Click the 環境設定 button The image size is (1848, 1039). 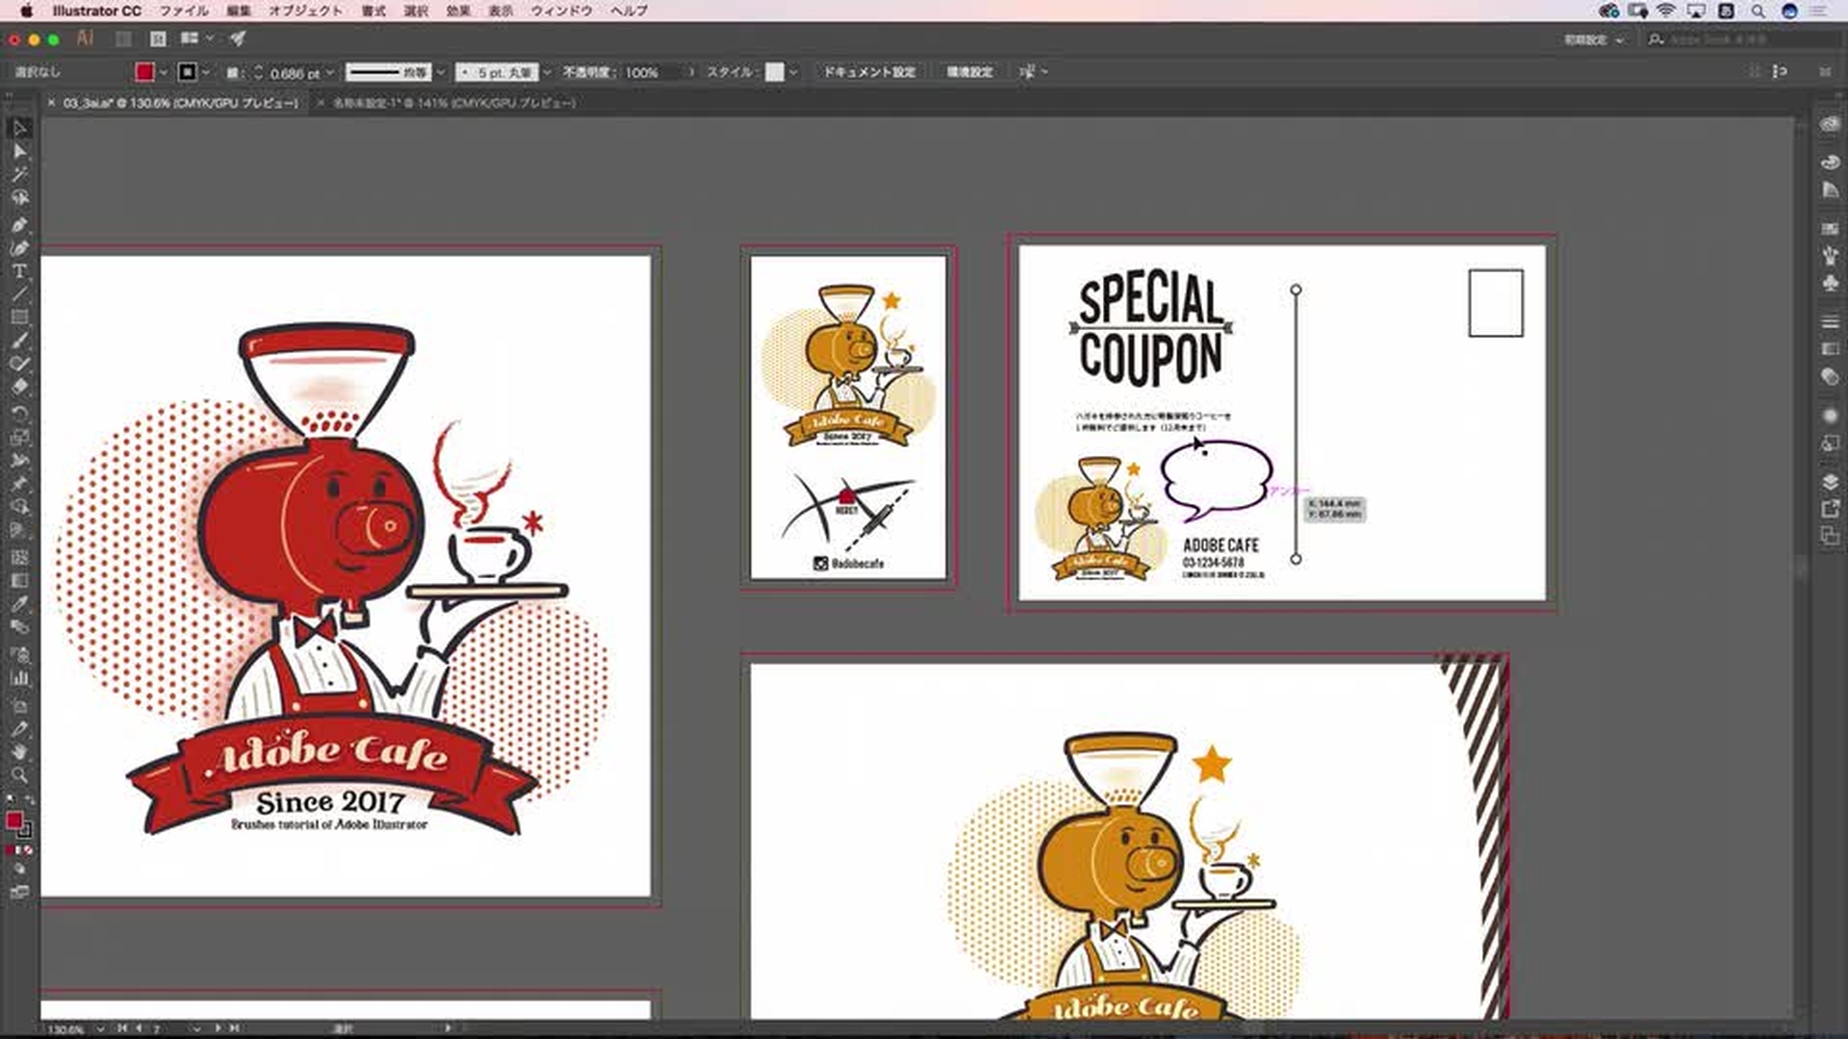tap(969, 72)
